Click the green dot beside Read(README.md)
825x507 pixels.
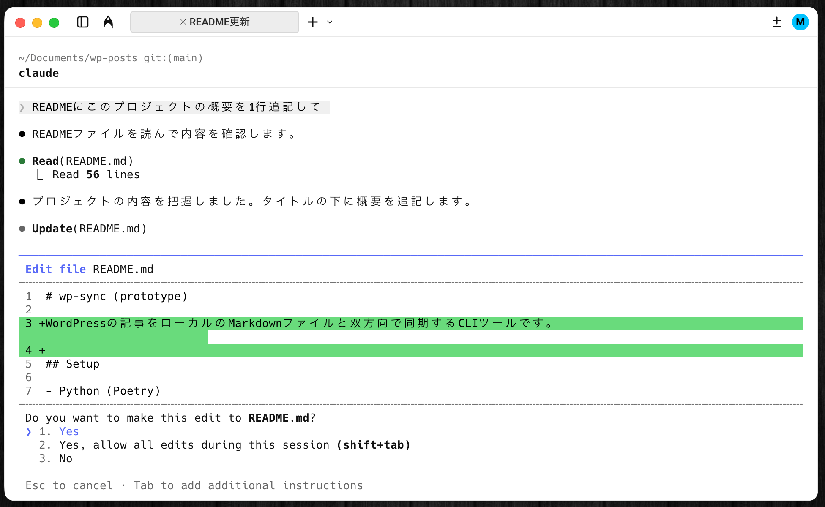click(22, 161)
